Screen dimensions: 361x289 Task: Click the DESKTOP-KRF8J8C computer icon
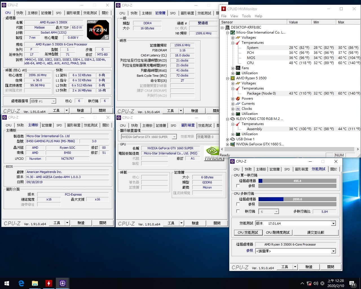227,27
